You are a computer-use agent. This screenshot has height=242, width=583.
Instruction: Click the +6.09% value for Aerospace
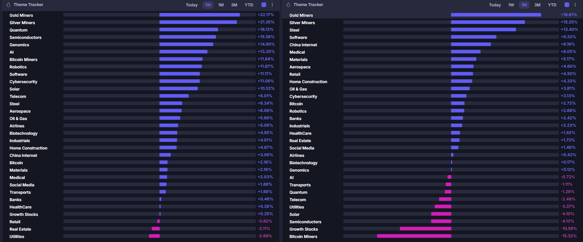[x=265, y=111]
